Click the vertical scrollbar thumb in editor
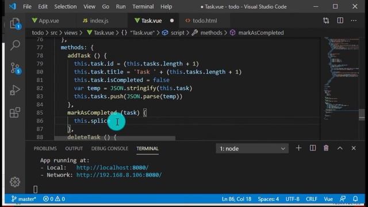368x207 pixels. 362,115
